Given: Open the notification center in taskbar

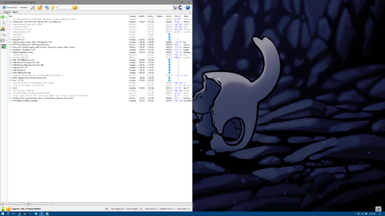Looking at the screenshot, I should [x=380, y=214].
